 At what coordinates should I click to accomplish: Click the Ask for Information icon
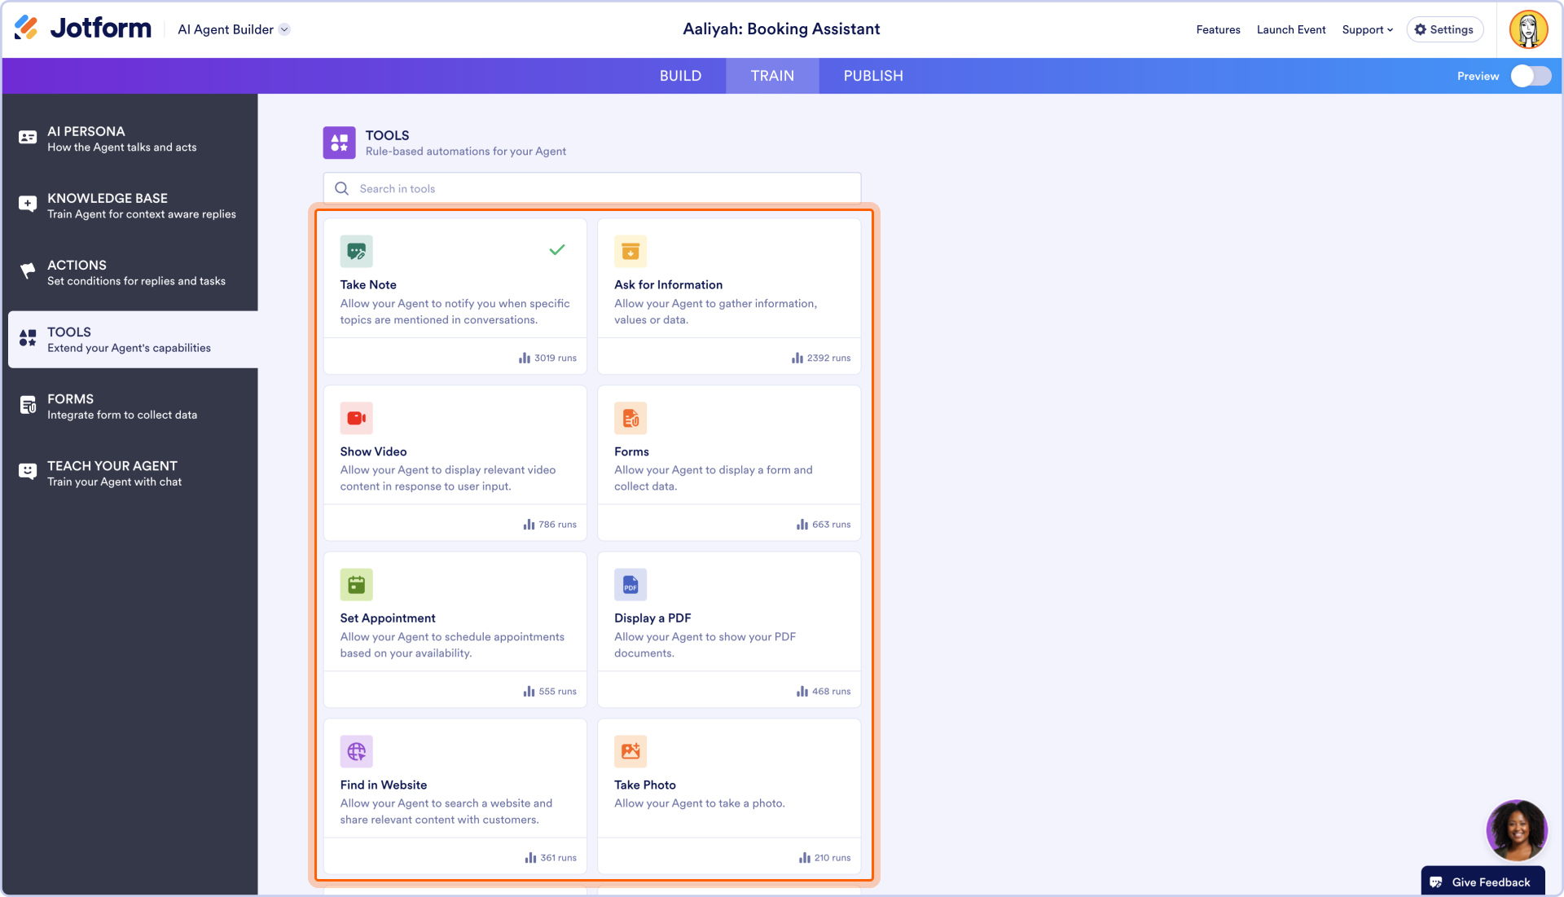click(x=630, y=252)
